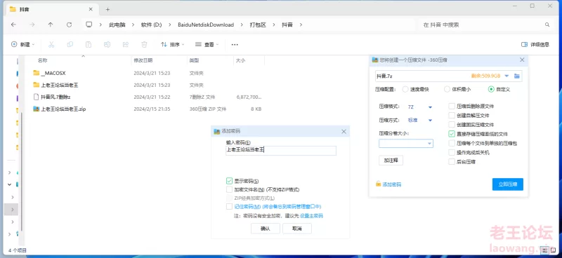Enable 压缩每个文件到单独的压缩包 checkbox

tap(452, 143)
